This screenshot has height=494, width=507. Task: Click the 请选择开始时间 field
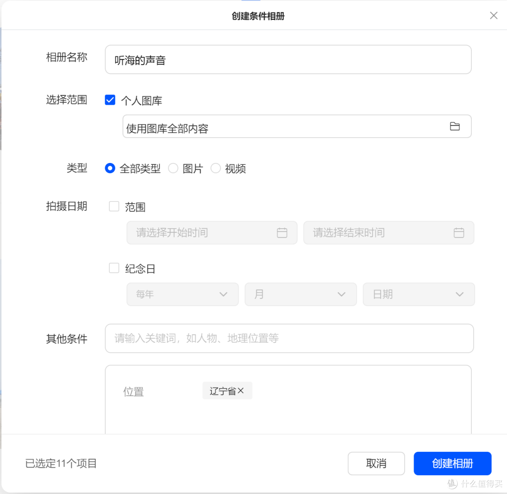212,232
